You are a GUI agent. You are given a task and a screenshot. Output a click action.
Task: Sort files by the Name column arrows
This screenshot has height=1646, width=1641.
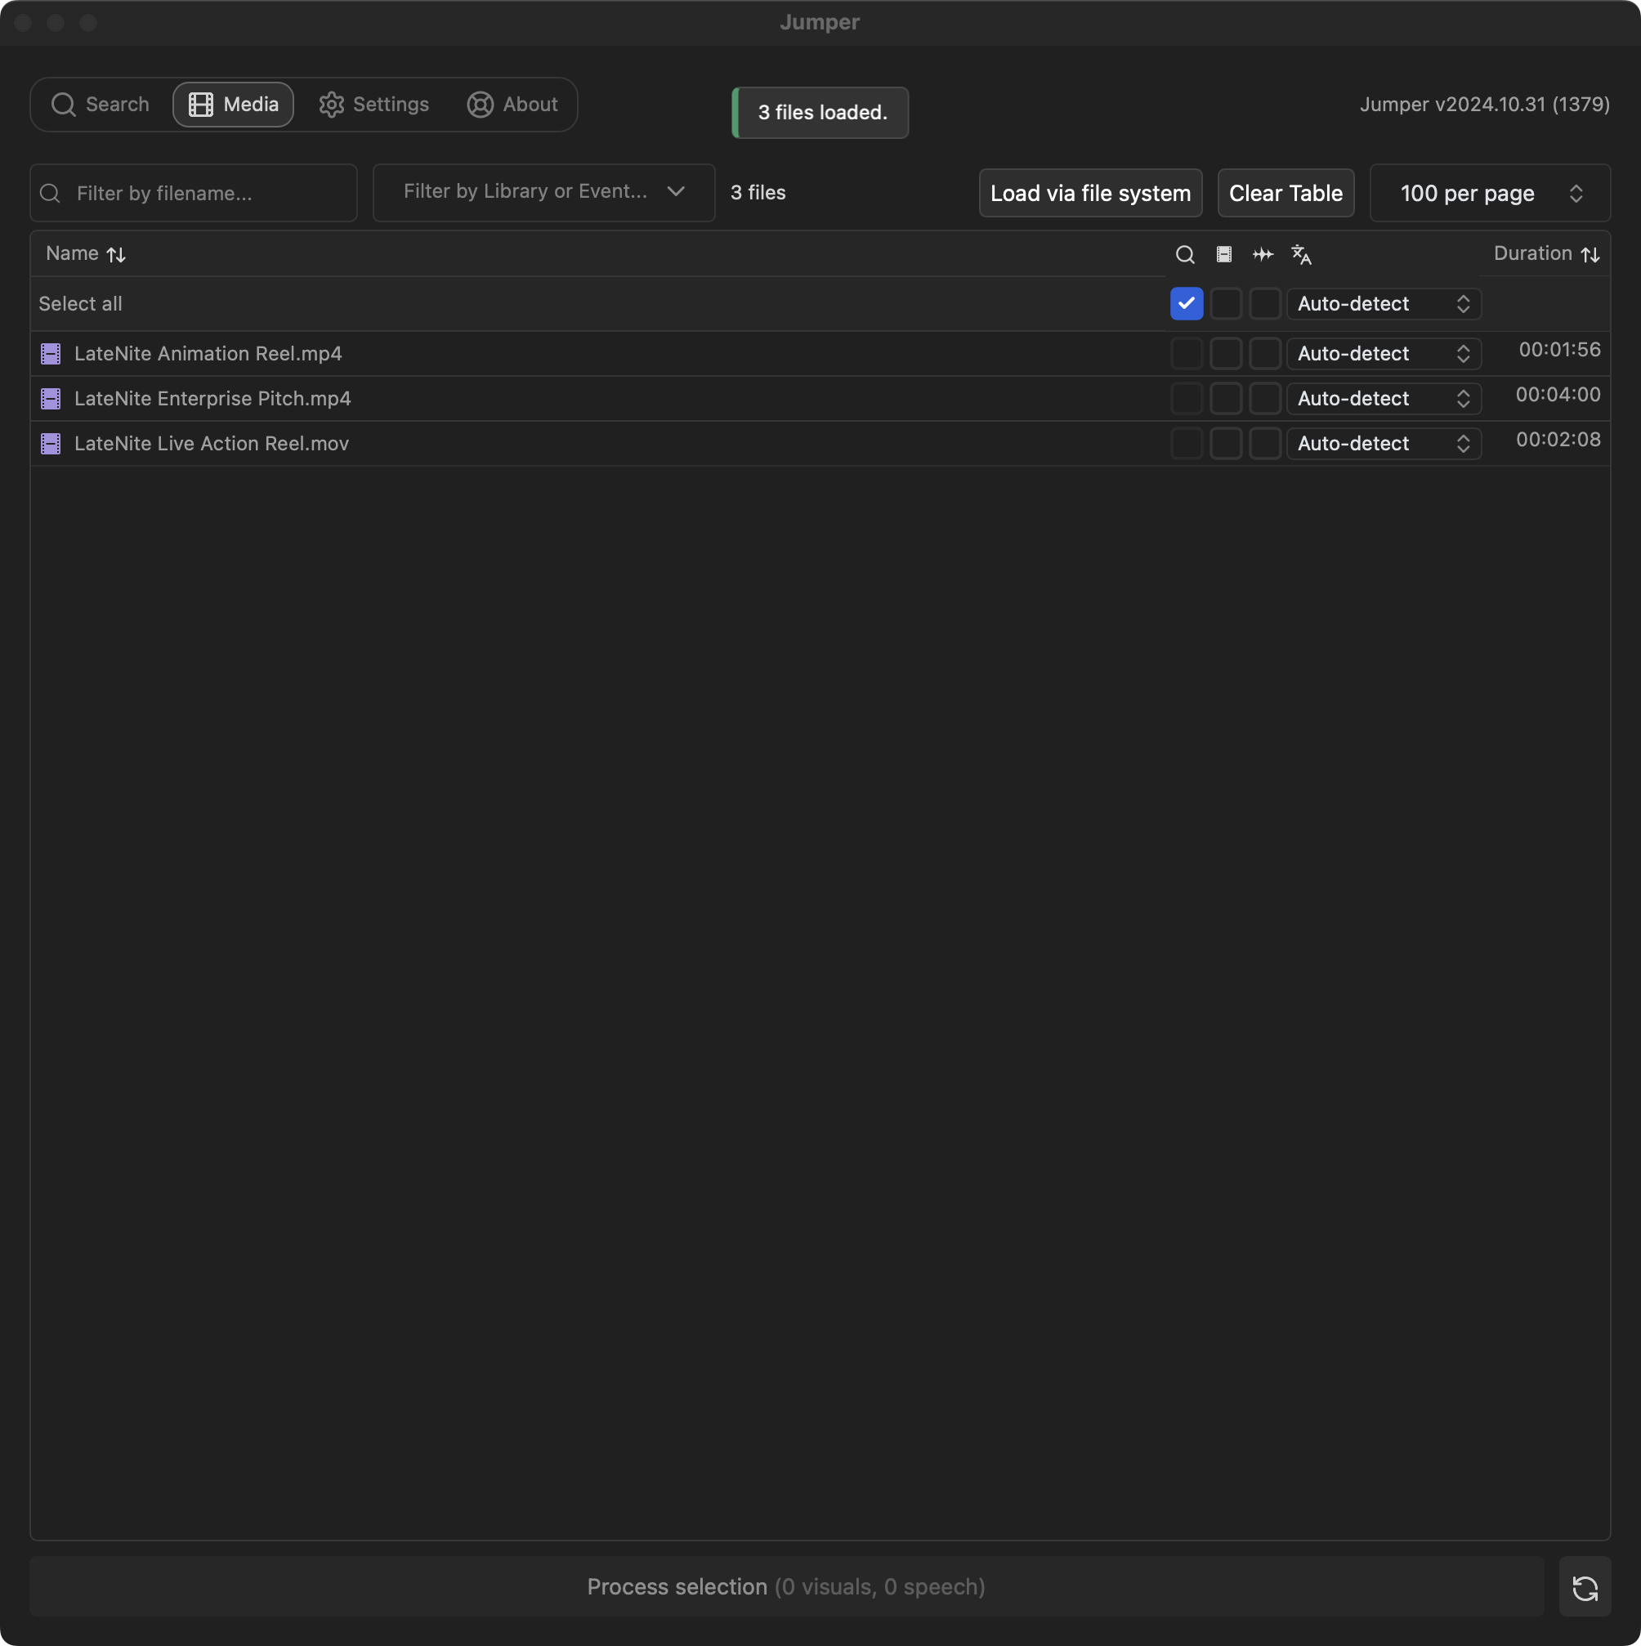[x=117, y=255]
